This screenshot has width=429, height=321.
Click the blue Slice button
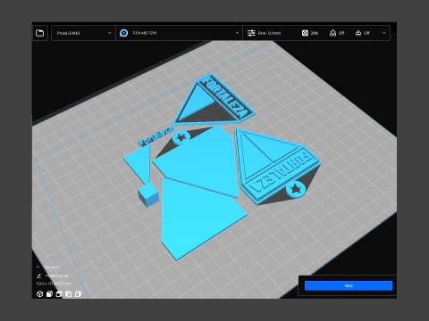coord(349,285)
